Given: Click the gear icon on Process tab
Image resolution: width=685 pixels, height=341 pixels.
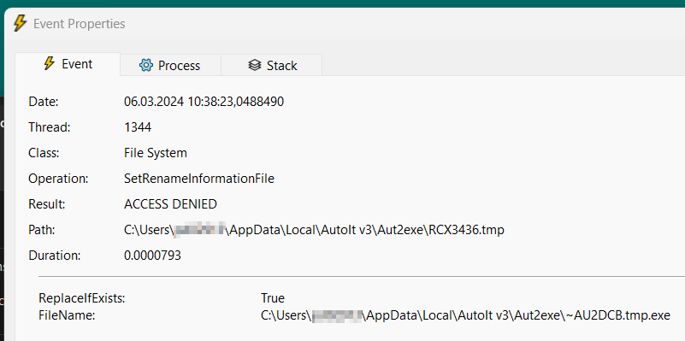Looking at the screenshot, I should 146,66.
